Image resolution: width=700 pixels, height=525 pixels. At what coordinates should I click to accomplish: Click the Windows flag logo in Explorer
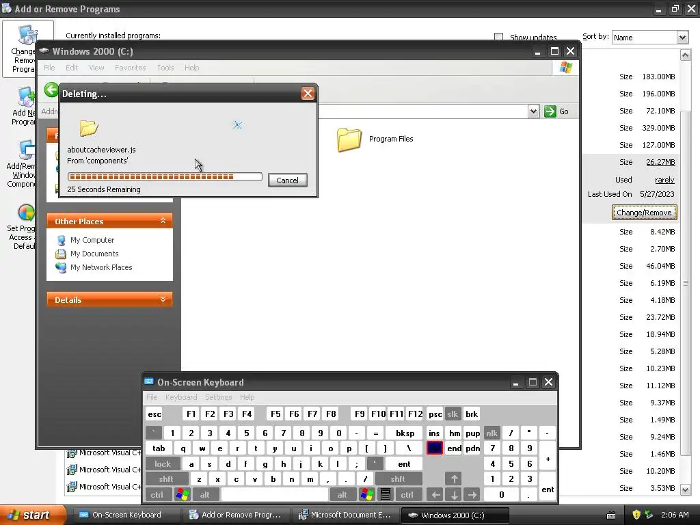click(x=565, y=68)
